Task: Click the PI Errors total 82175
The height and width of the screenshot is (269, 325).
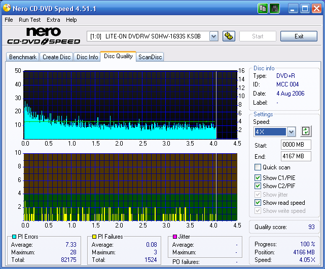Action: click(x=68, y=260)
